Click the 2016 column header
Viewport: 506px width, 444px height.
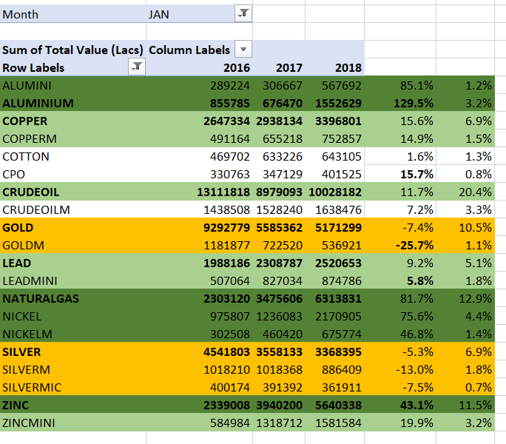237,67
